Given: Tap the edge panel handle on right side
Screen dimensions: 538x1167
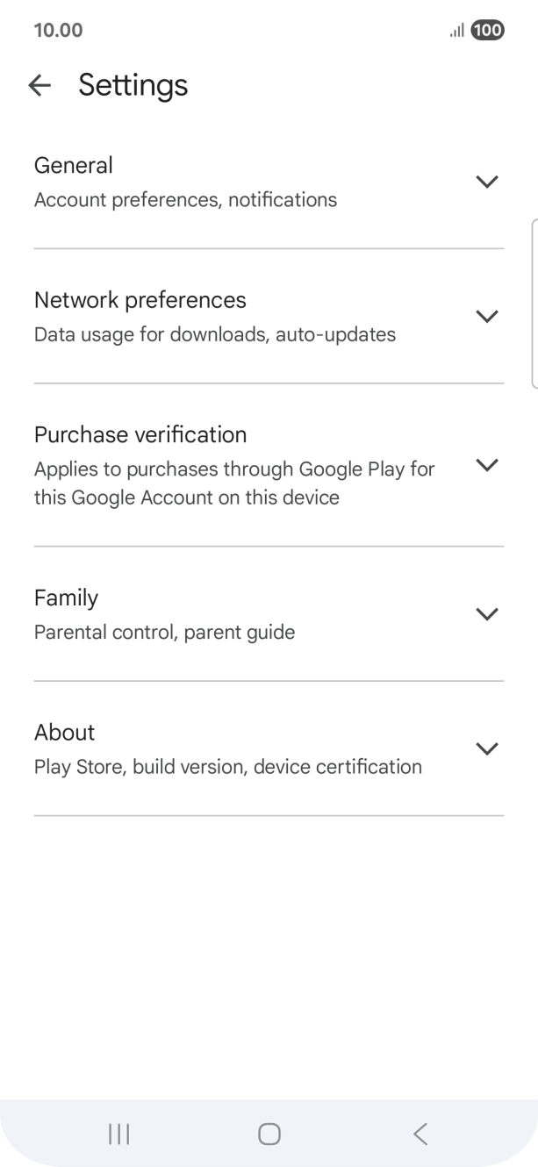Looking at the screenshot, I should click(534, 303).
